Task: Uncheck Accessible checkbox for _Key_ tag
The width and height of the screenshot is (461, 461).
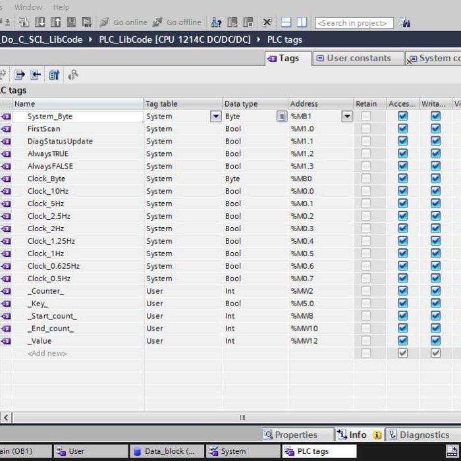Action: [402, 304]
